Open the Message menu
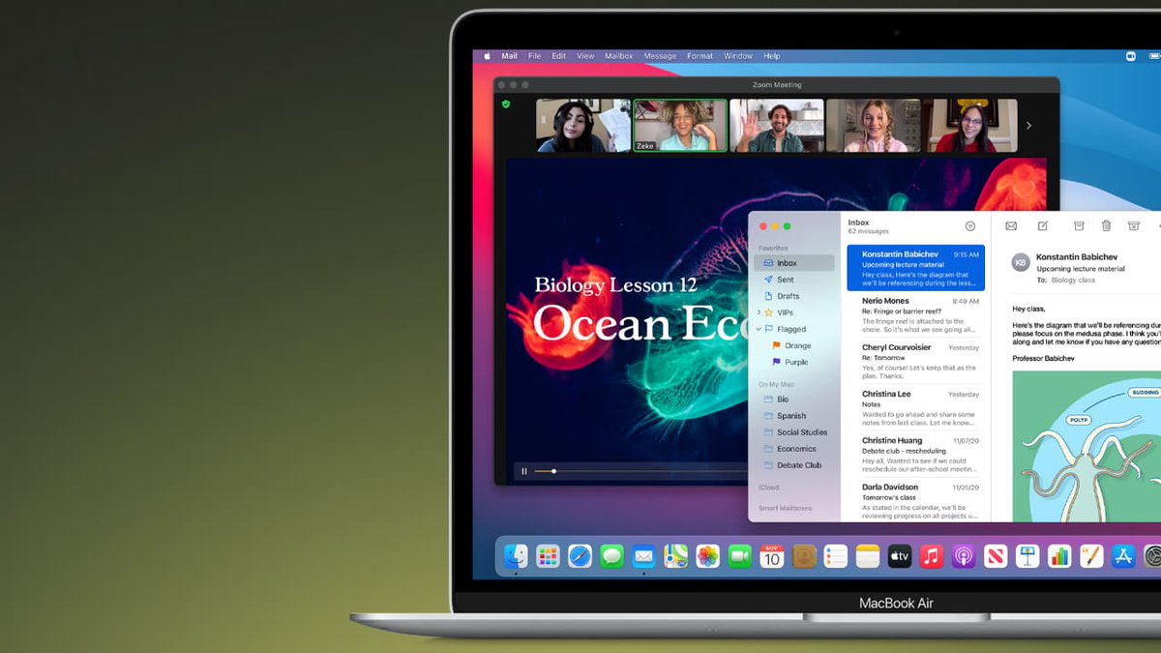 pos(661,56)
